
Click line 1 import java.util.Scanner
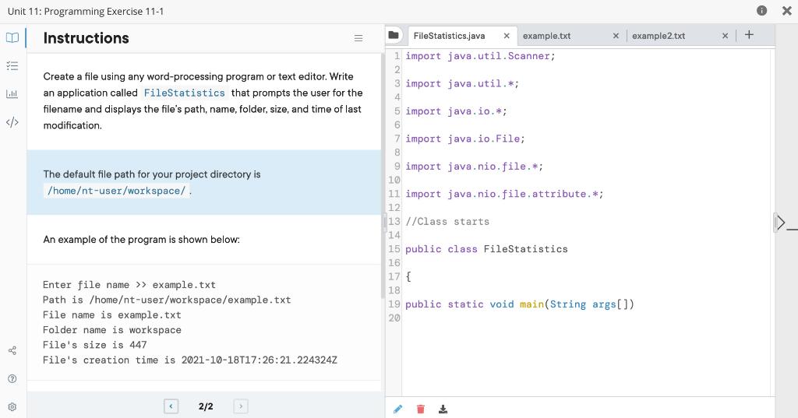[480, 56]
